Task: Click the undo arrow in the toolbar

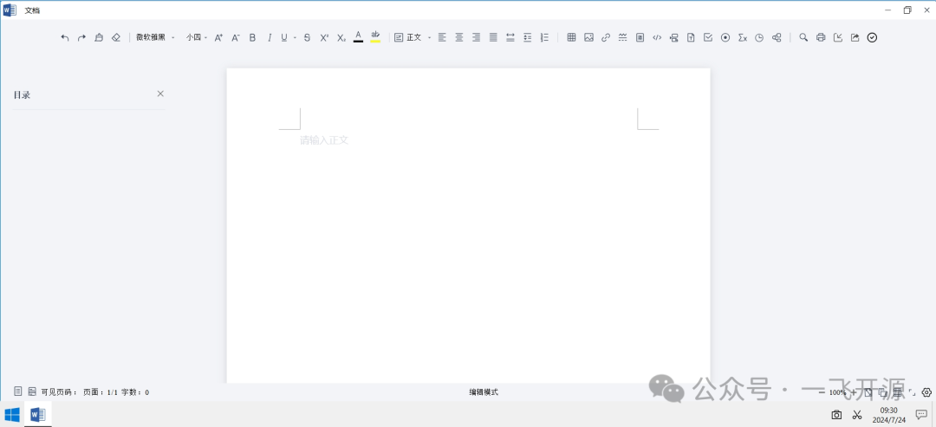Action: (x=64, y=37)
